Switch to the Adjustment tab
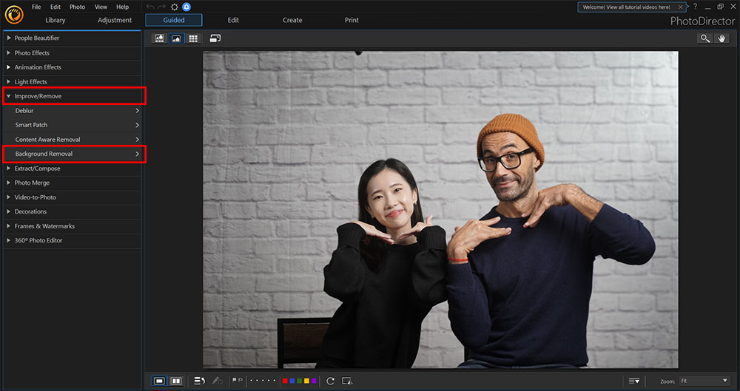 [115, 20]
